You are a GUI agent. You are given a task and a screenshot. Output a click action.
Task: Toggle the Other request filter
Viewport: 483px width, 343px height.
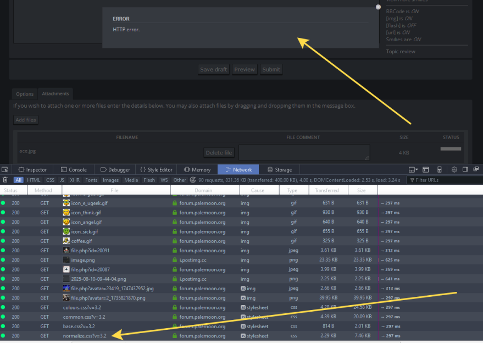[x=180, y=180]
